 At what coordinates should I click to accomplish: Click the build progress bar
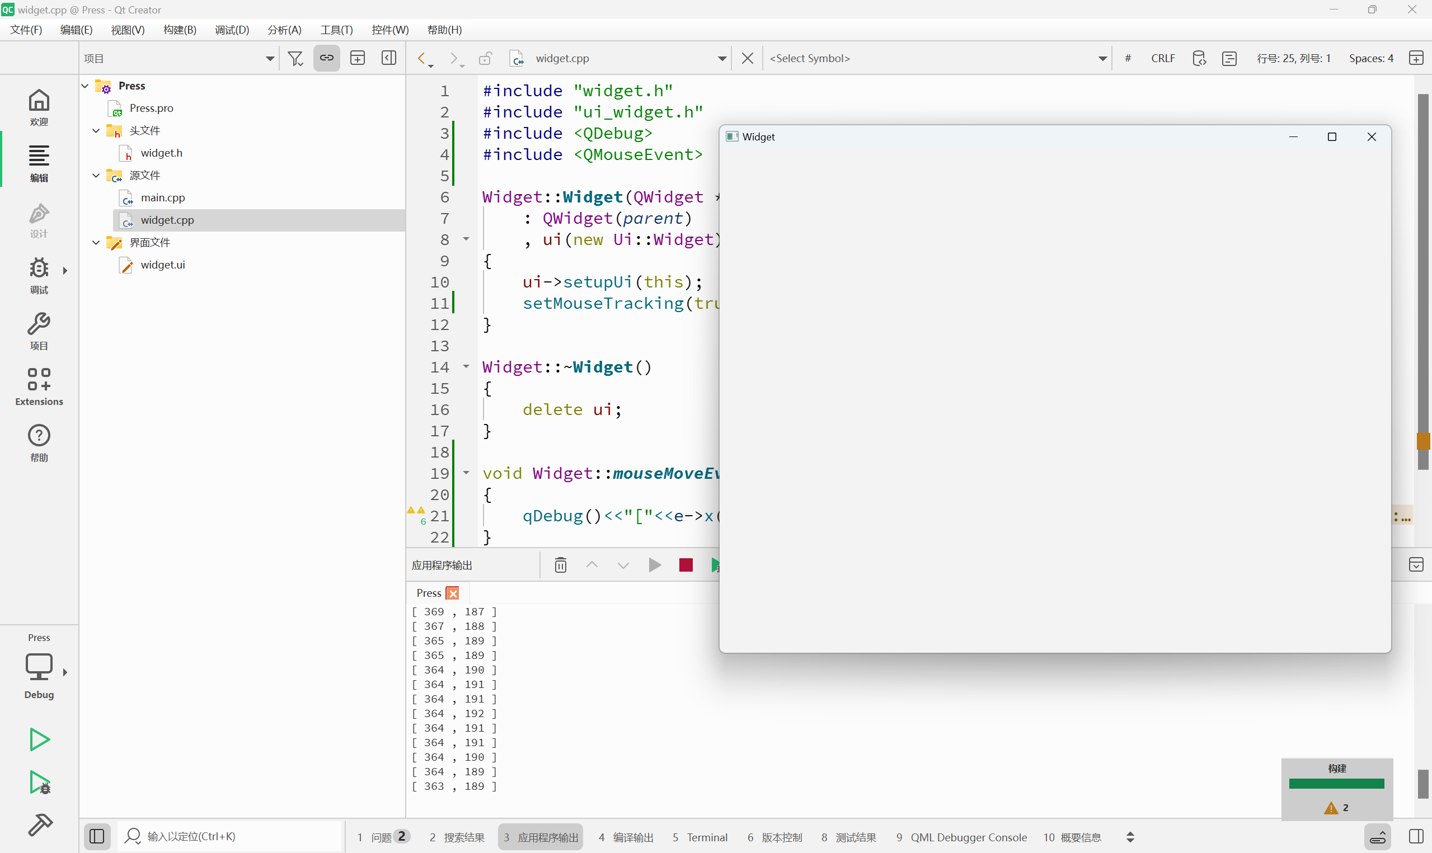1336,784
